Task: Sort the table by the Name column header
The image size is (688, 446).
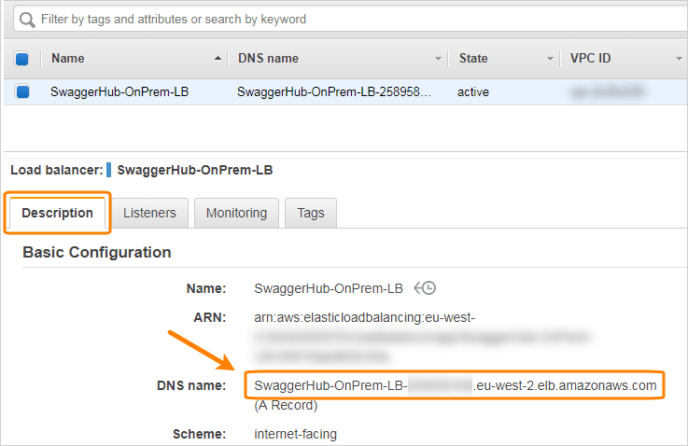Action: pyautogui.click(x=67, y=59)
